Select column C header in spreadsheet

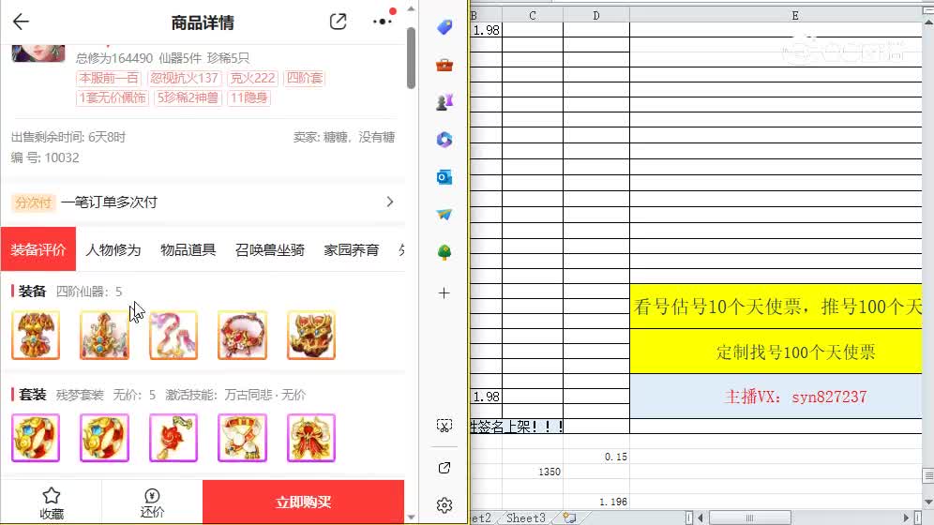pyautogui.click(x=533, y=16)
